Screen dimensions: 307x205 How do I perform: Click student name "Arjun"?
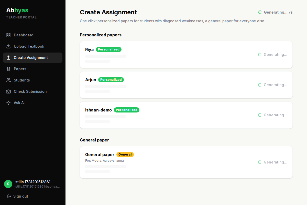click(x=91, y=80)
